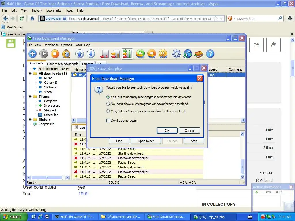
Task: Click the flag icon on archive page
Action: coord(273,45)
